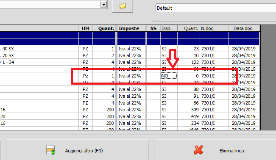This screenshot has width=276, height=160.
Task: Select the row labeled 70 SX
Action: coord(130,55)
